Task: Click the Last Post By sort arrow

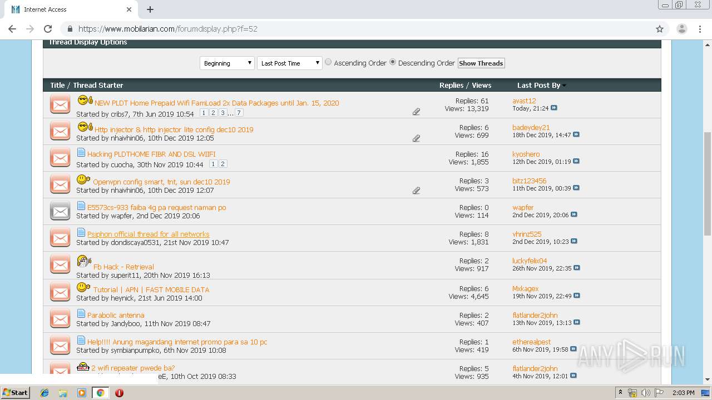Action: click(564, 86)
